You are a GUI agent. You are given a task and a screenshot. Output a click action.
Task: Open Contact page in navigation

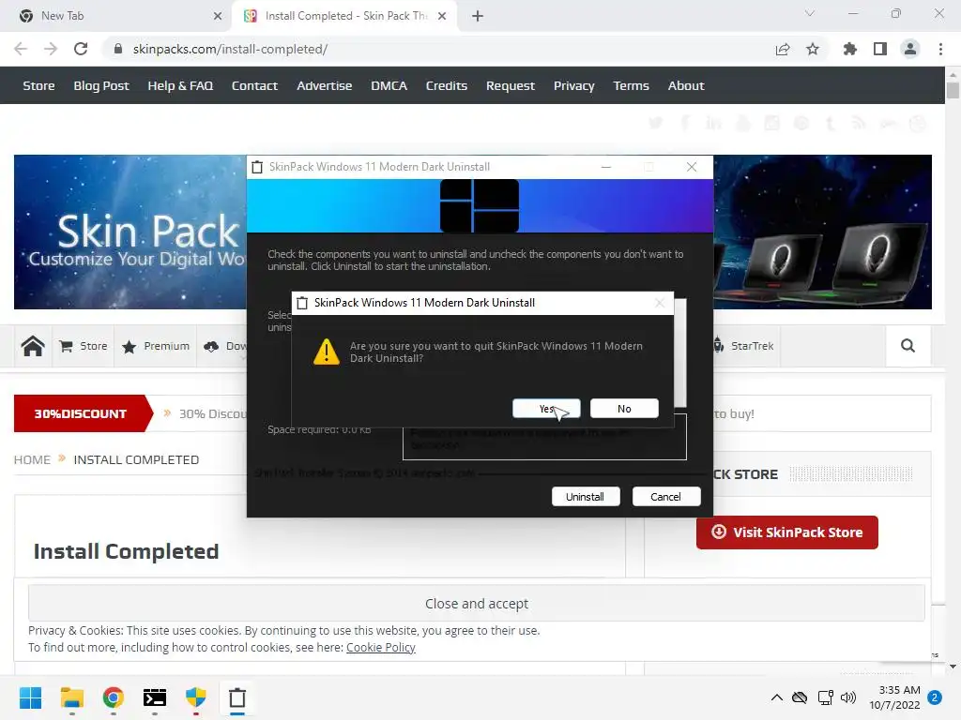click(254, 85)
